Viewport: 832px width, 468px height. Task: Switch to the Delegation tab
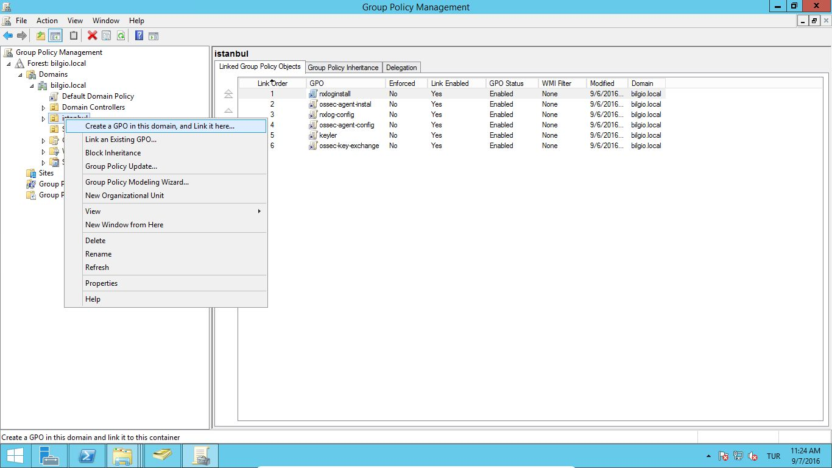click(401, 68)
